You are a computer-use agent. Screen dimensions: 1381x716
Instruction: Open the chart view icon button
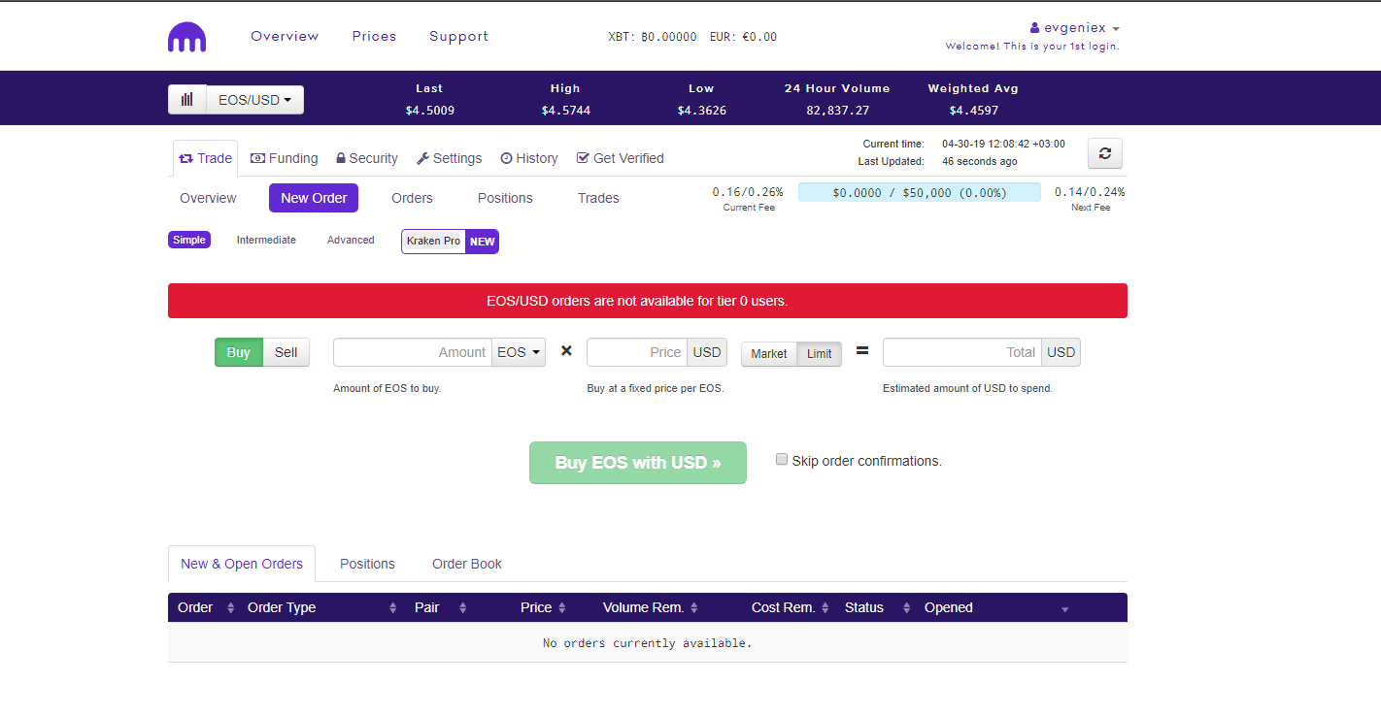[x=187, y=100]
